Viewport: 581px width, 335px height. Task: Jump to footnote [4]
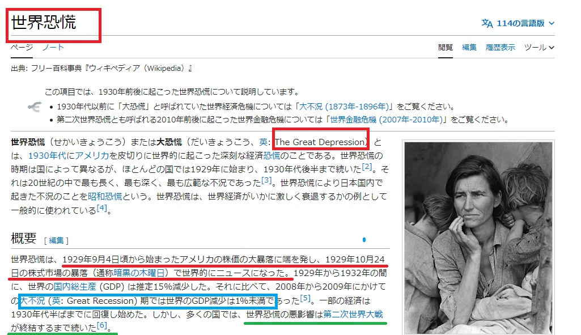(101, 208)
